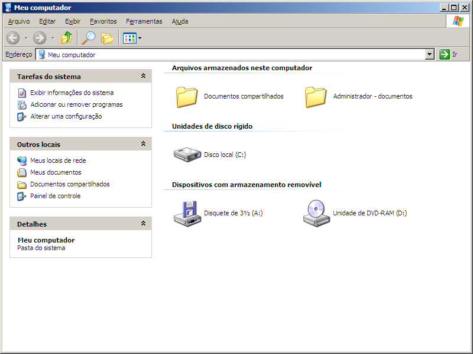
Task: Click the Meus documentos folder icon
Action: click(x=22, y=172)
